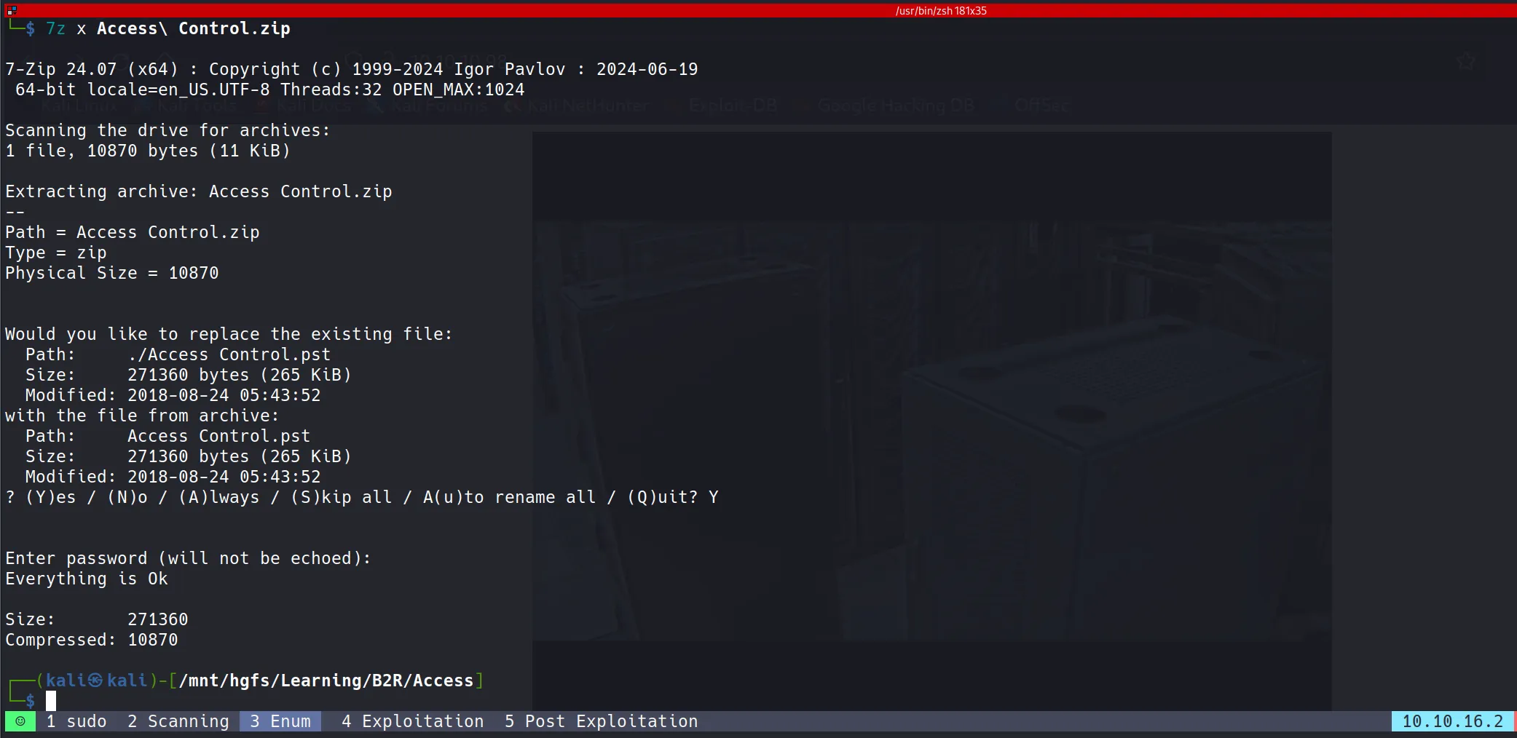Open tmux window 5 Post Exploitation
Screen dimensions: 1517x738
[601, 721]
